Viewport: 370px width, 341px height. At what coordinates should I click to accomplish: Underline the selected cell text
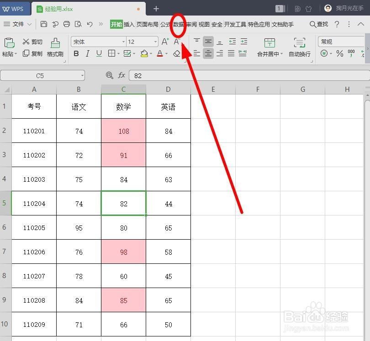(98, 53)
